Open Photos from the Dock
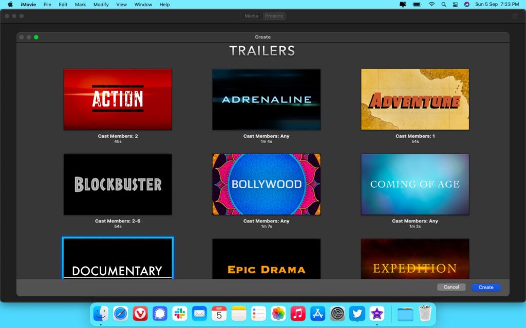Image resolution: width=526 pixels, height=328 pixels. point(278,314)
